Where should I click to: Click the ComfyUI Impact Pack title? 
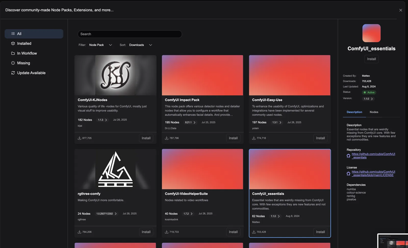[182, 100]
